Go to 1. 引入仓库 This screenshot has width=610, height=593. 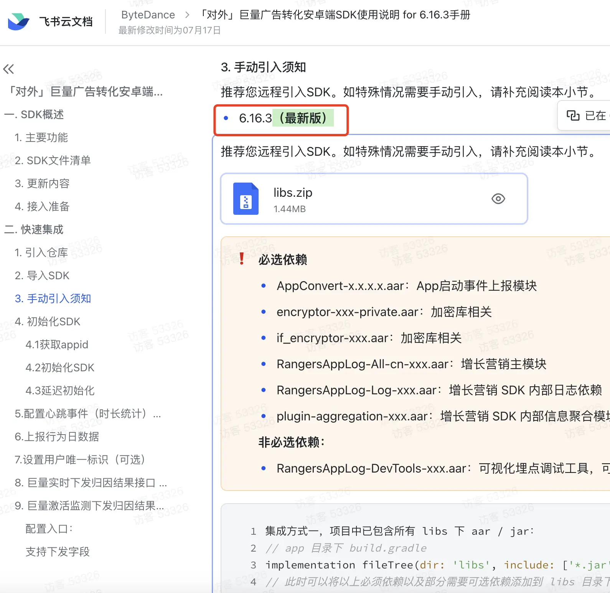[41, 252]
